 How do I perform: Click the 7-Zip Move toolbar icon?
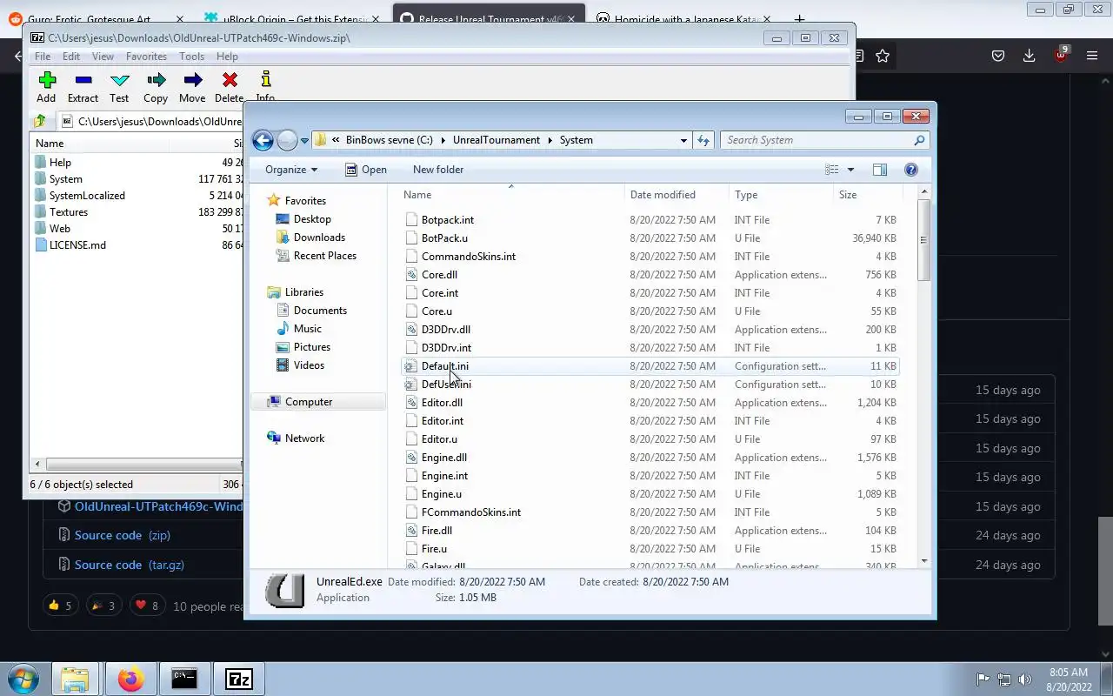(192, 80)
